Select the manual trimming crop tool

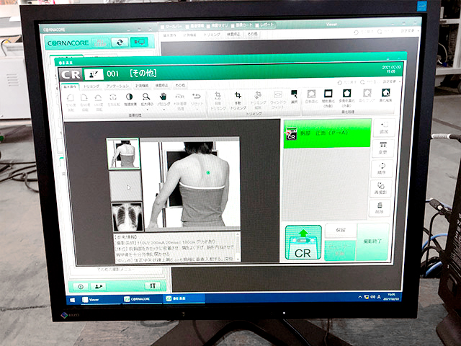tap(238, 95)
